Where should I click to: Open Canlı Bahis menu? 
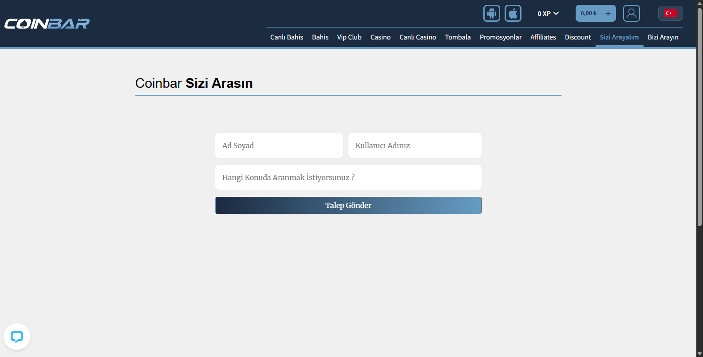[x=287, y=37]
